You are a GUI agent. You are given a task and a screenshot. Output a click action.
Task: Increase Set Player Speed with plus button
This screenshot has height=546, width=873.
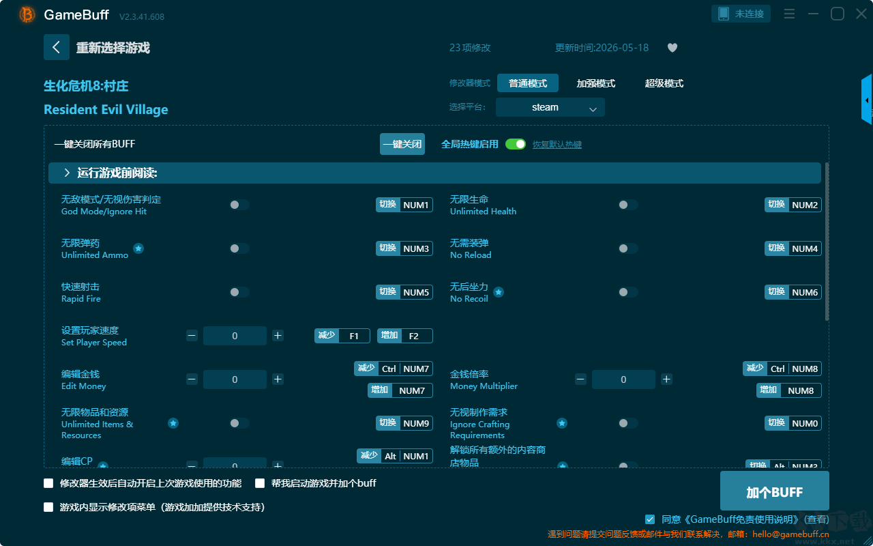click(x=278, y=336)
